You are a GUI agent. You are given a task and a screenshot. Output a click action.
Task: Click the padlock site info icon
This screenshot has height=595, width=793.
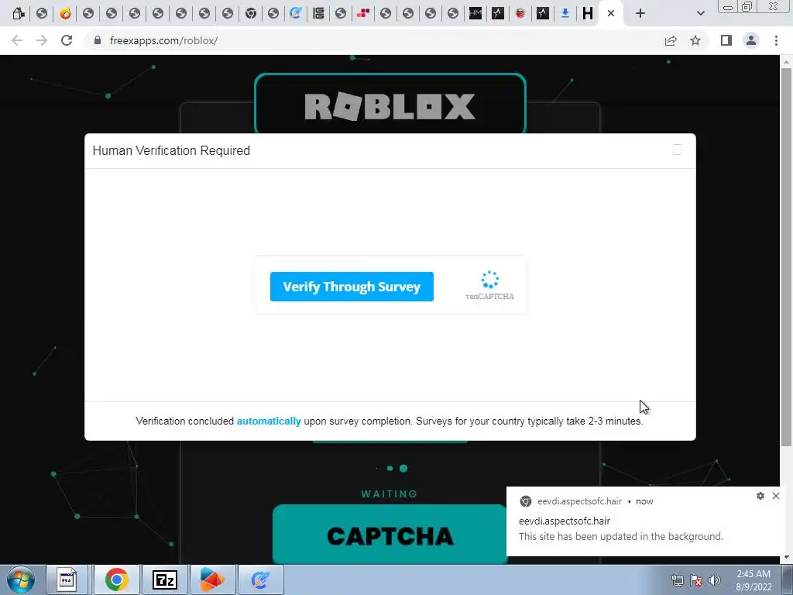[x=98, y=40]
